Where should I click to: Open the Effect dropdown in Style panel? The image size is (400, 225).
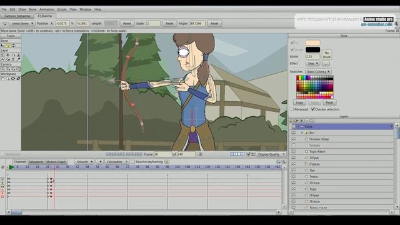tap(312, 63)
